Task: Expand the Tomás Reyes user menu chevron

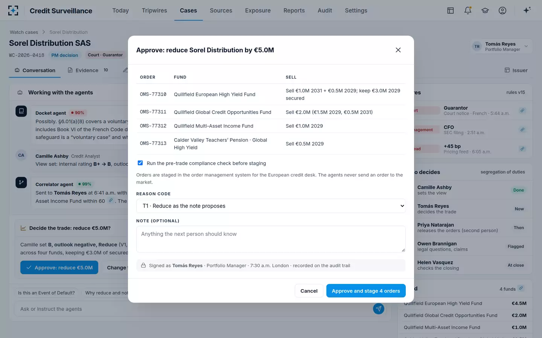Action: [x=526, y=47]
